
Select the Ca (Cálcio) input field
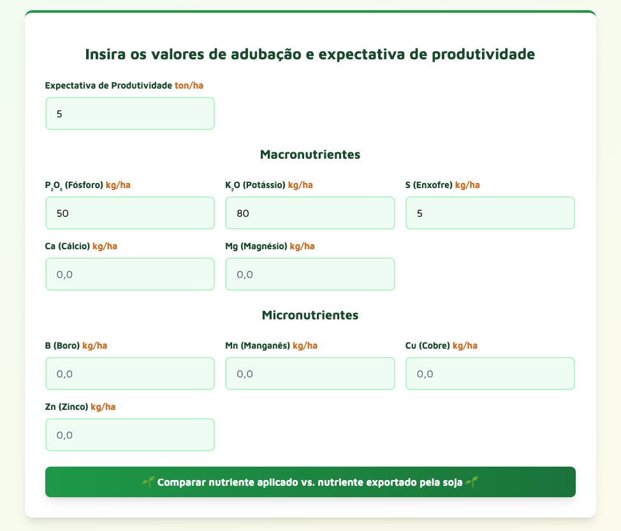[x=130, y=274]
